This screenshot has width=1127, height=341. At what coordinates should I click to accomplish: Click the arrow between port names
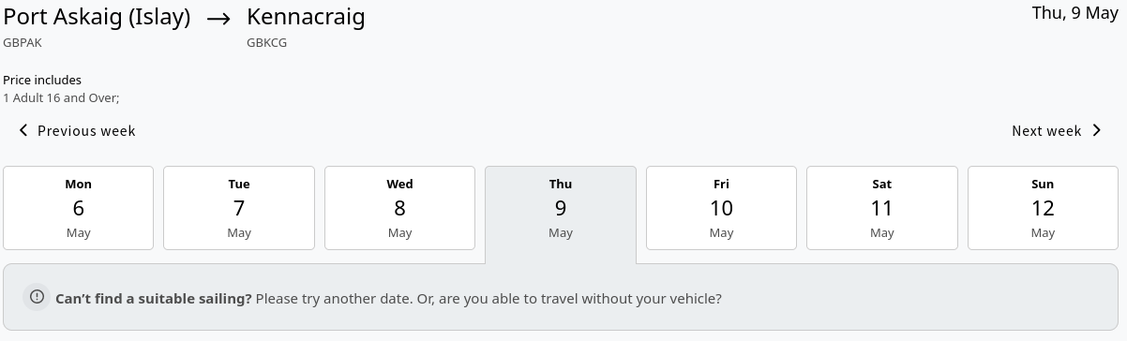pos(218,19)
